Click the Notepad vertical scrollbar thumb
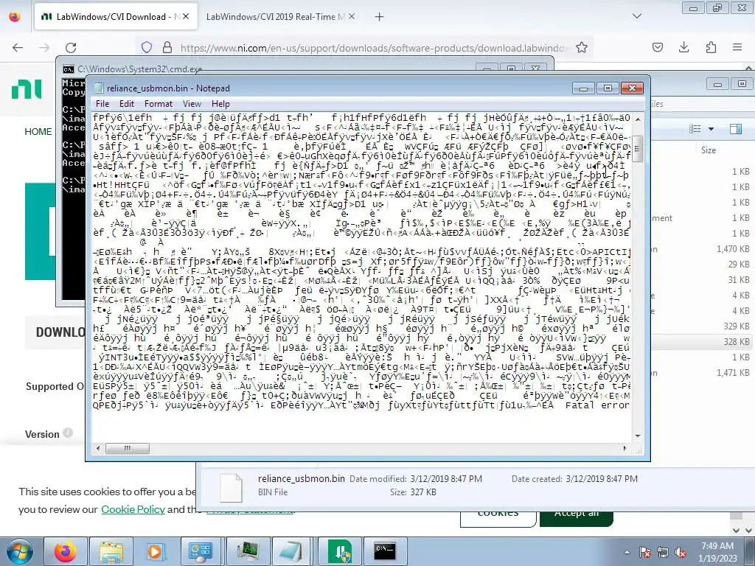 [x=638, y=149]
